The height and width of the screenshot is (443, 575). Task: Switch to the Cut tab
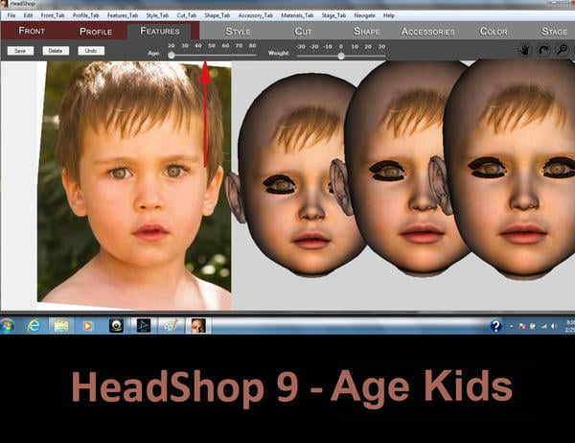click(303, 32)
